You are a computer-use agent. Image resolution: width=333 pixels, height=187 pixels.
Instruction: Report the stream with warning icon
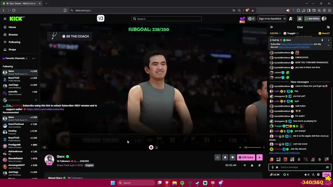252,165
